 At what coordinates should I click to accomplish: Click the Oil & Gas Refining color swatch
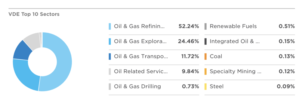click(x=109, y=26)
